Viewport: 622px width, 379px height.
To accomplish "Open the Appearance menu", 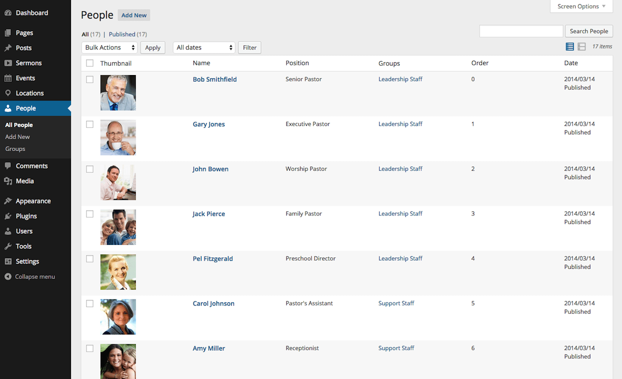I will (35, 201).
